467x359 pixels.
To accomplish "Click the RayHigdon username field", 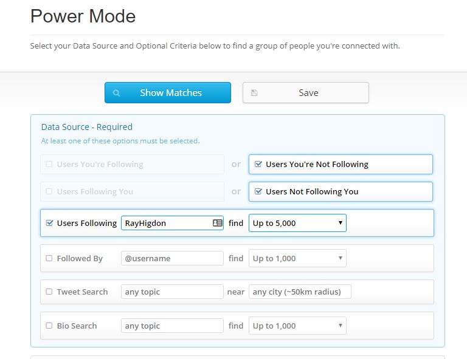I will pyautogui.click(x=172, y=223).
